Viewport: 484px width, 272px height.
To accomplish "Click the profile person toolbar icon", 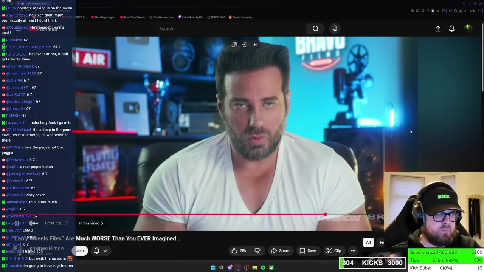I will [x=461, y=11].
